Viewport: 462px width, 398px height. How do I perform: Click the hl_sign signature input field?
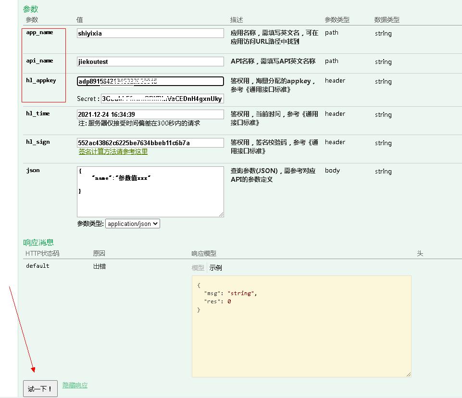click(x=150, y=143)
